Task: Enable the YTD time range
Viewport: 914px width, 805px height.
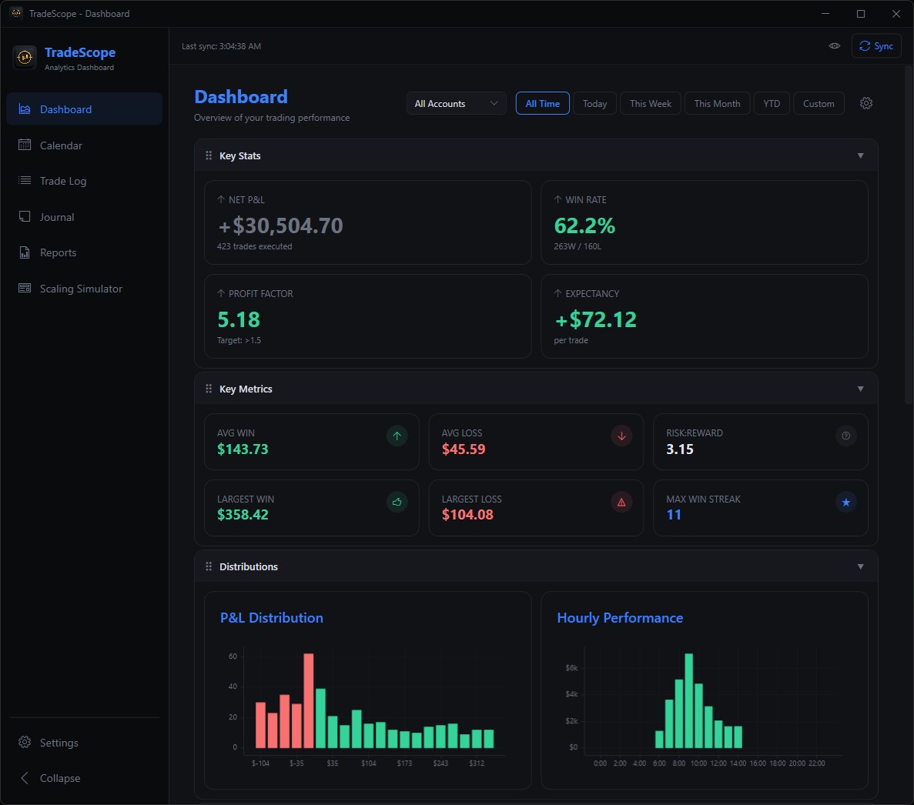Action: [772, 103]
